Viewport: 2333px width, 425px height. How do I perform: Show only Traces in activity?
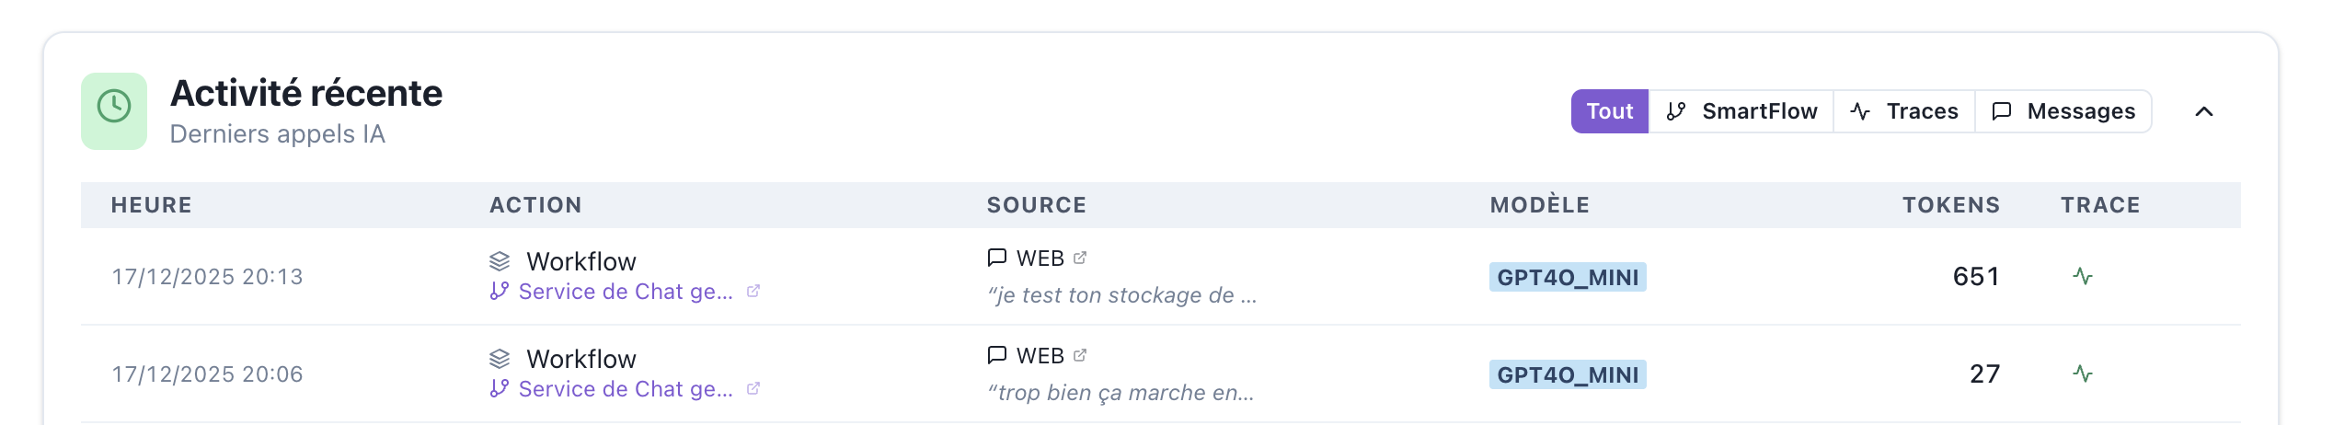click(1904, 111)
